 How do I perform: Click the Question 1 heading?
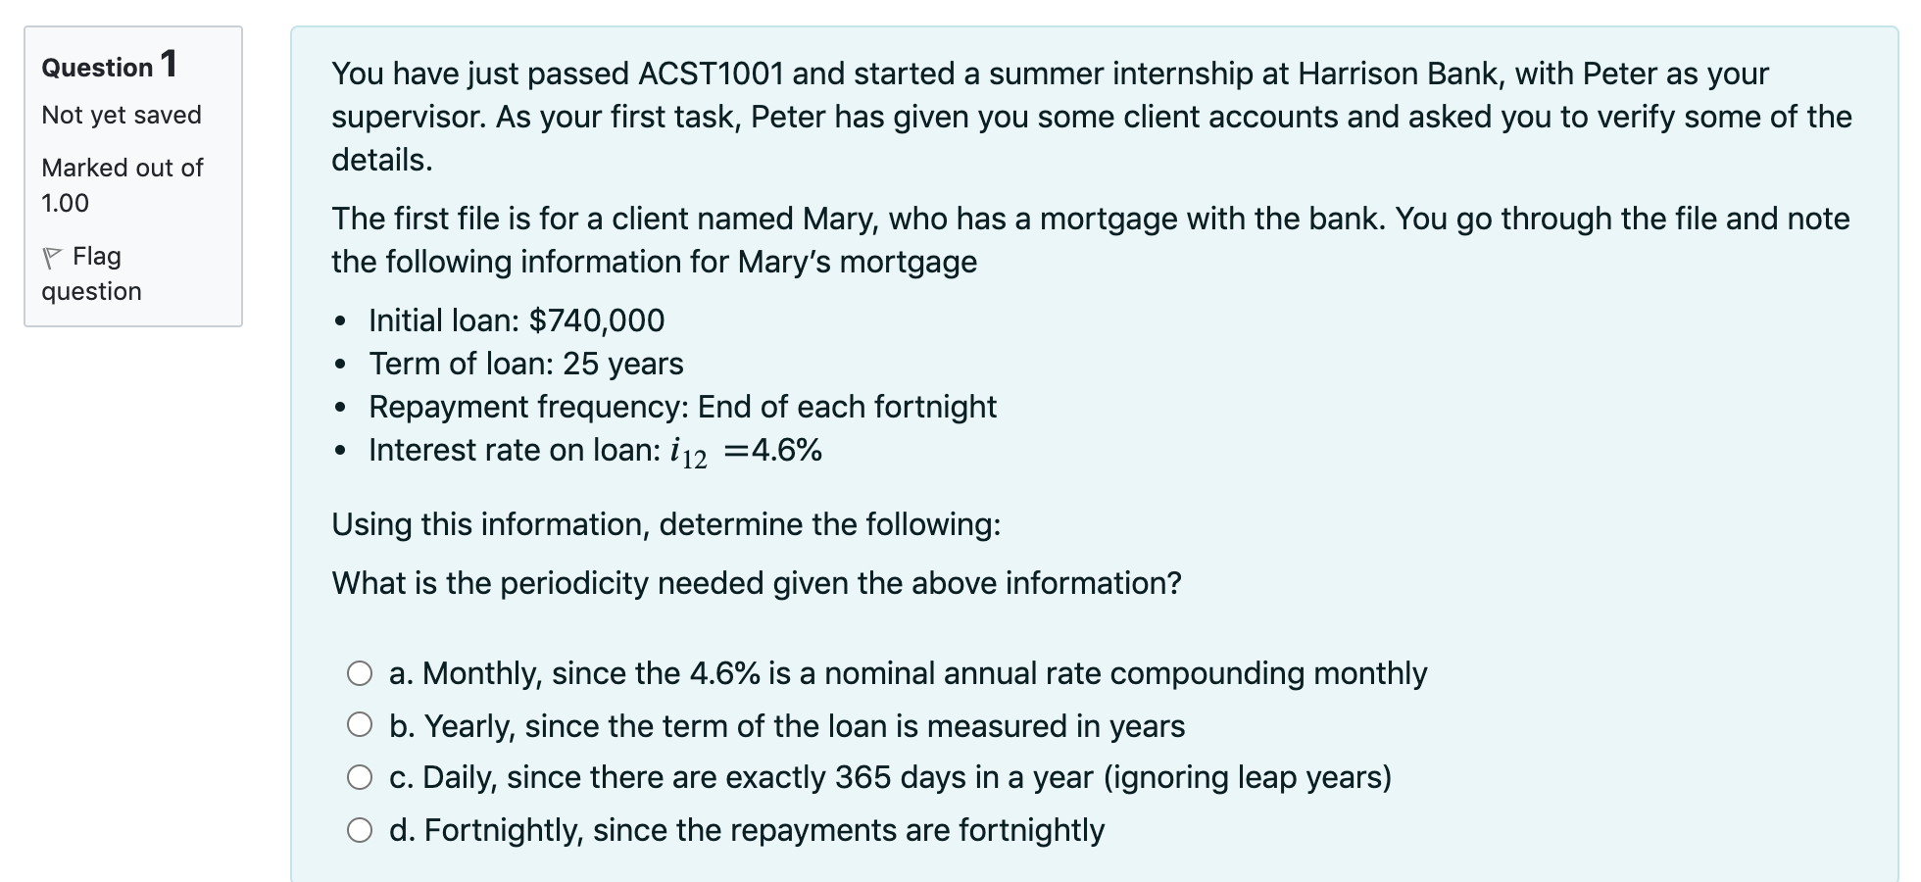[108, 65]
